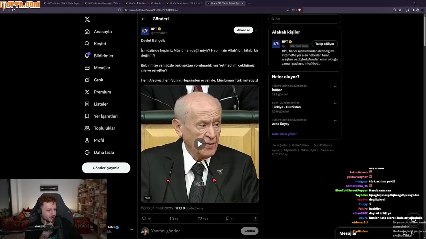Click the Brave Shields lion icon

(299, 10)
